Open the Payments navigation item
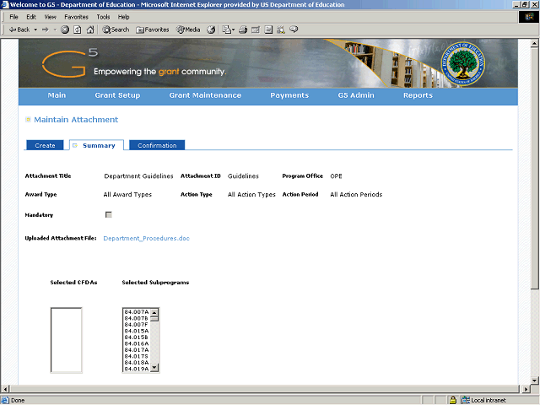Viewport: 540px width, 405px height. pos(289,95)
